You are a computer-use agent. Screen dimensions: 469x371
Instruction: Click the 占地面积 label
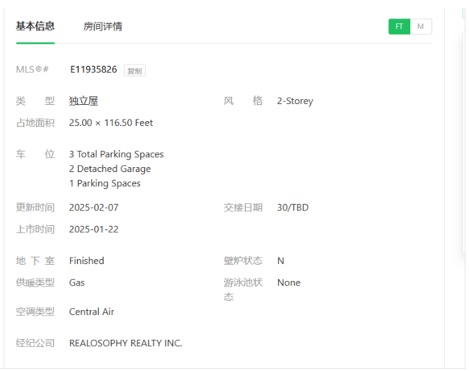(35, 122)
